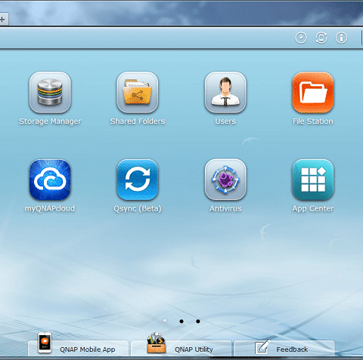Click the App Center label
The height and width of the screenshot is (360, 363).
[313, 208]
